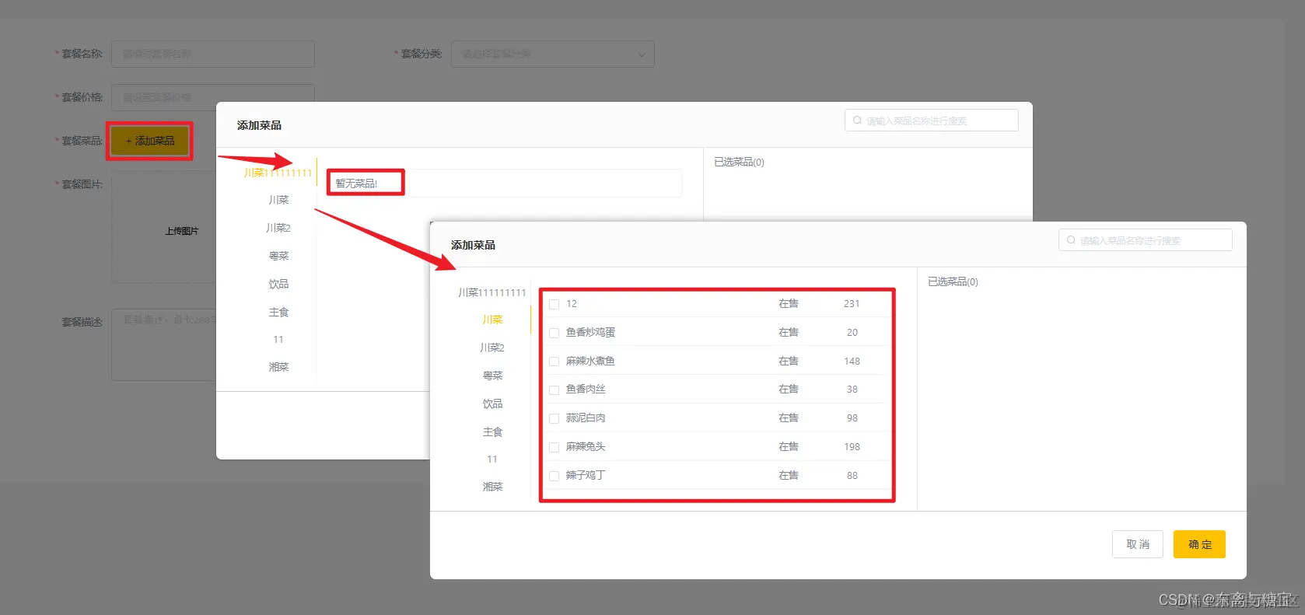The height and width of the screenshot is (615, 1305).
Task: Click 已选菜品(0) label in front dialog
Action: coord(953,281)
